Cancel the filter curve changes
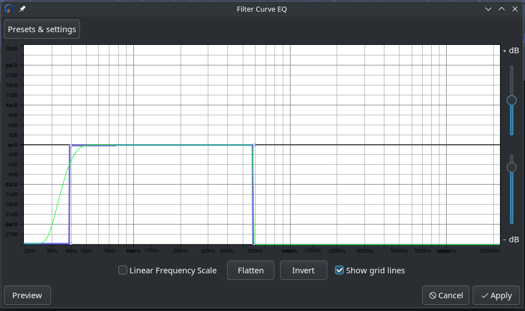Screen dimensions: 525x311 coord(446,295)
